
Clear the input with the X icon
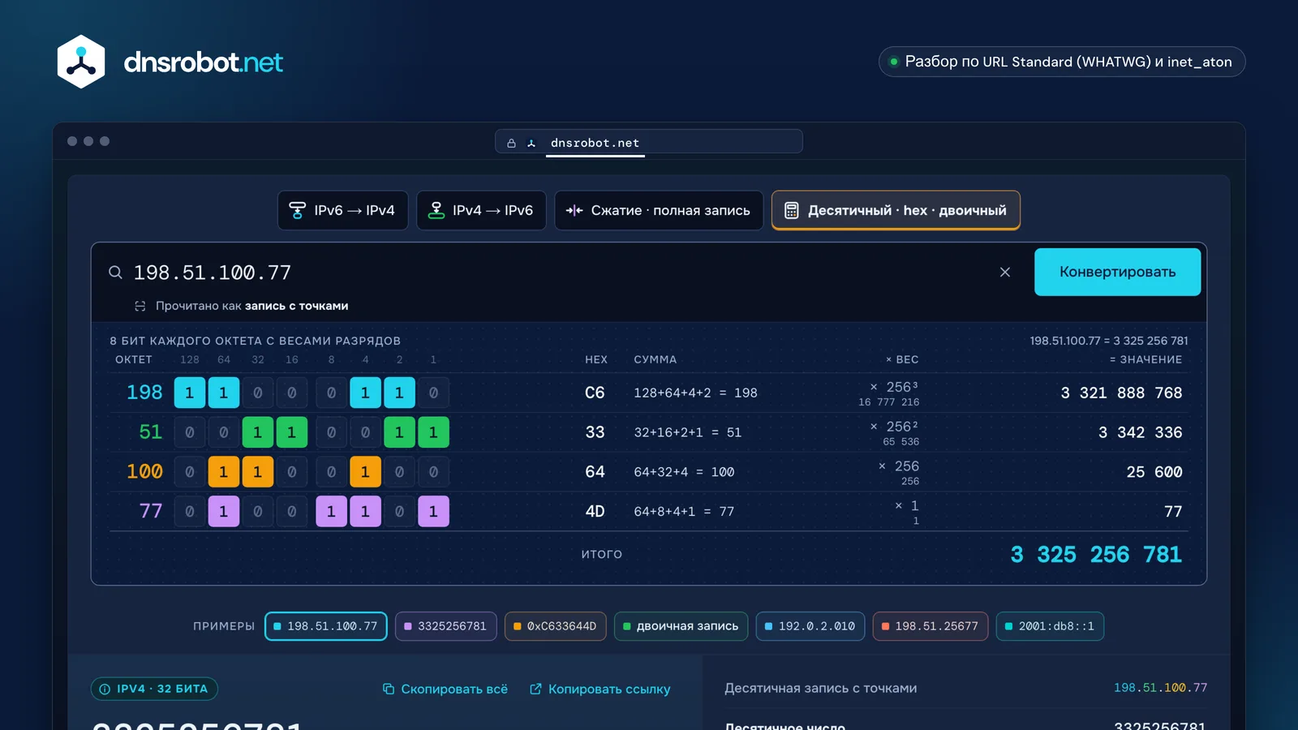[1005, 273]
